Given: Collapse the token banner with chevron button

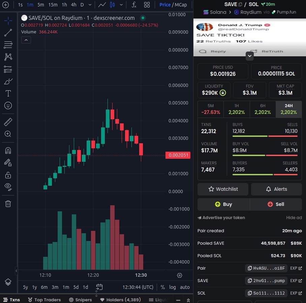Looking at the screenshot, I should 250,56.
